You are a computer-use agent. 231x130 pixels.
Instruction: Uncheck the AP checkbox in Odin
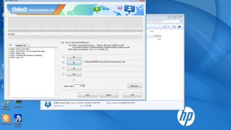click(x=64, y=62)
